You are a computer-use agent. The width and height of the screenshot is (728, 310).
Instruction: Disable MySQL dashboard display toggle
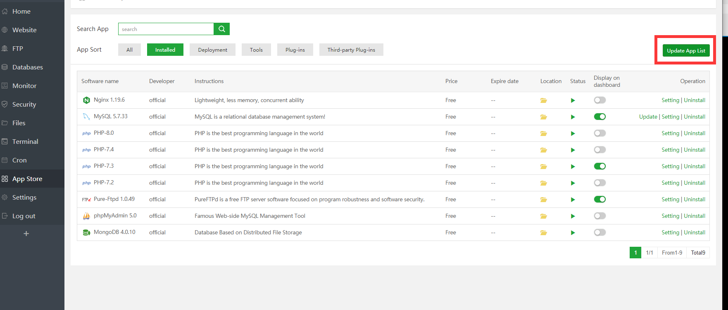[x=600, y=117]
